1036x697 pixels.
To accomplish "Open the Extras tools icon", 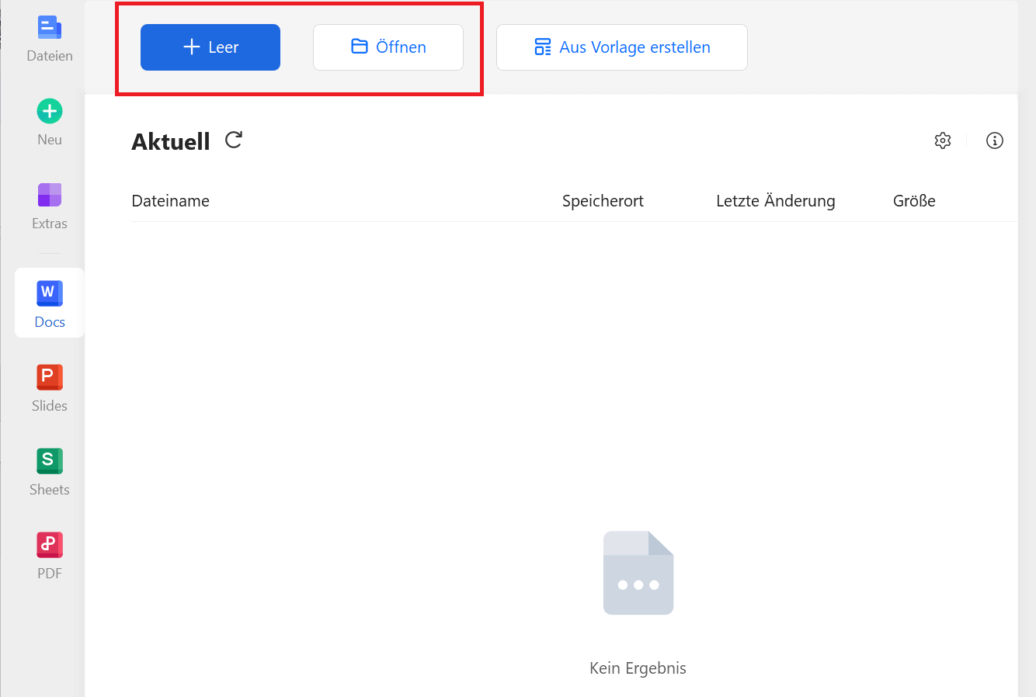I will (x=50, y=195).
